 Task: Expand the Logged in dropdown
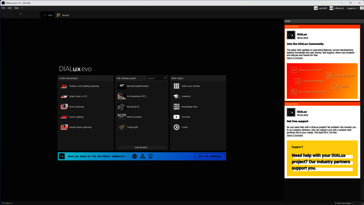[353, 8]
